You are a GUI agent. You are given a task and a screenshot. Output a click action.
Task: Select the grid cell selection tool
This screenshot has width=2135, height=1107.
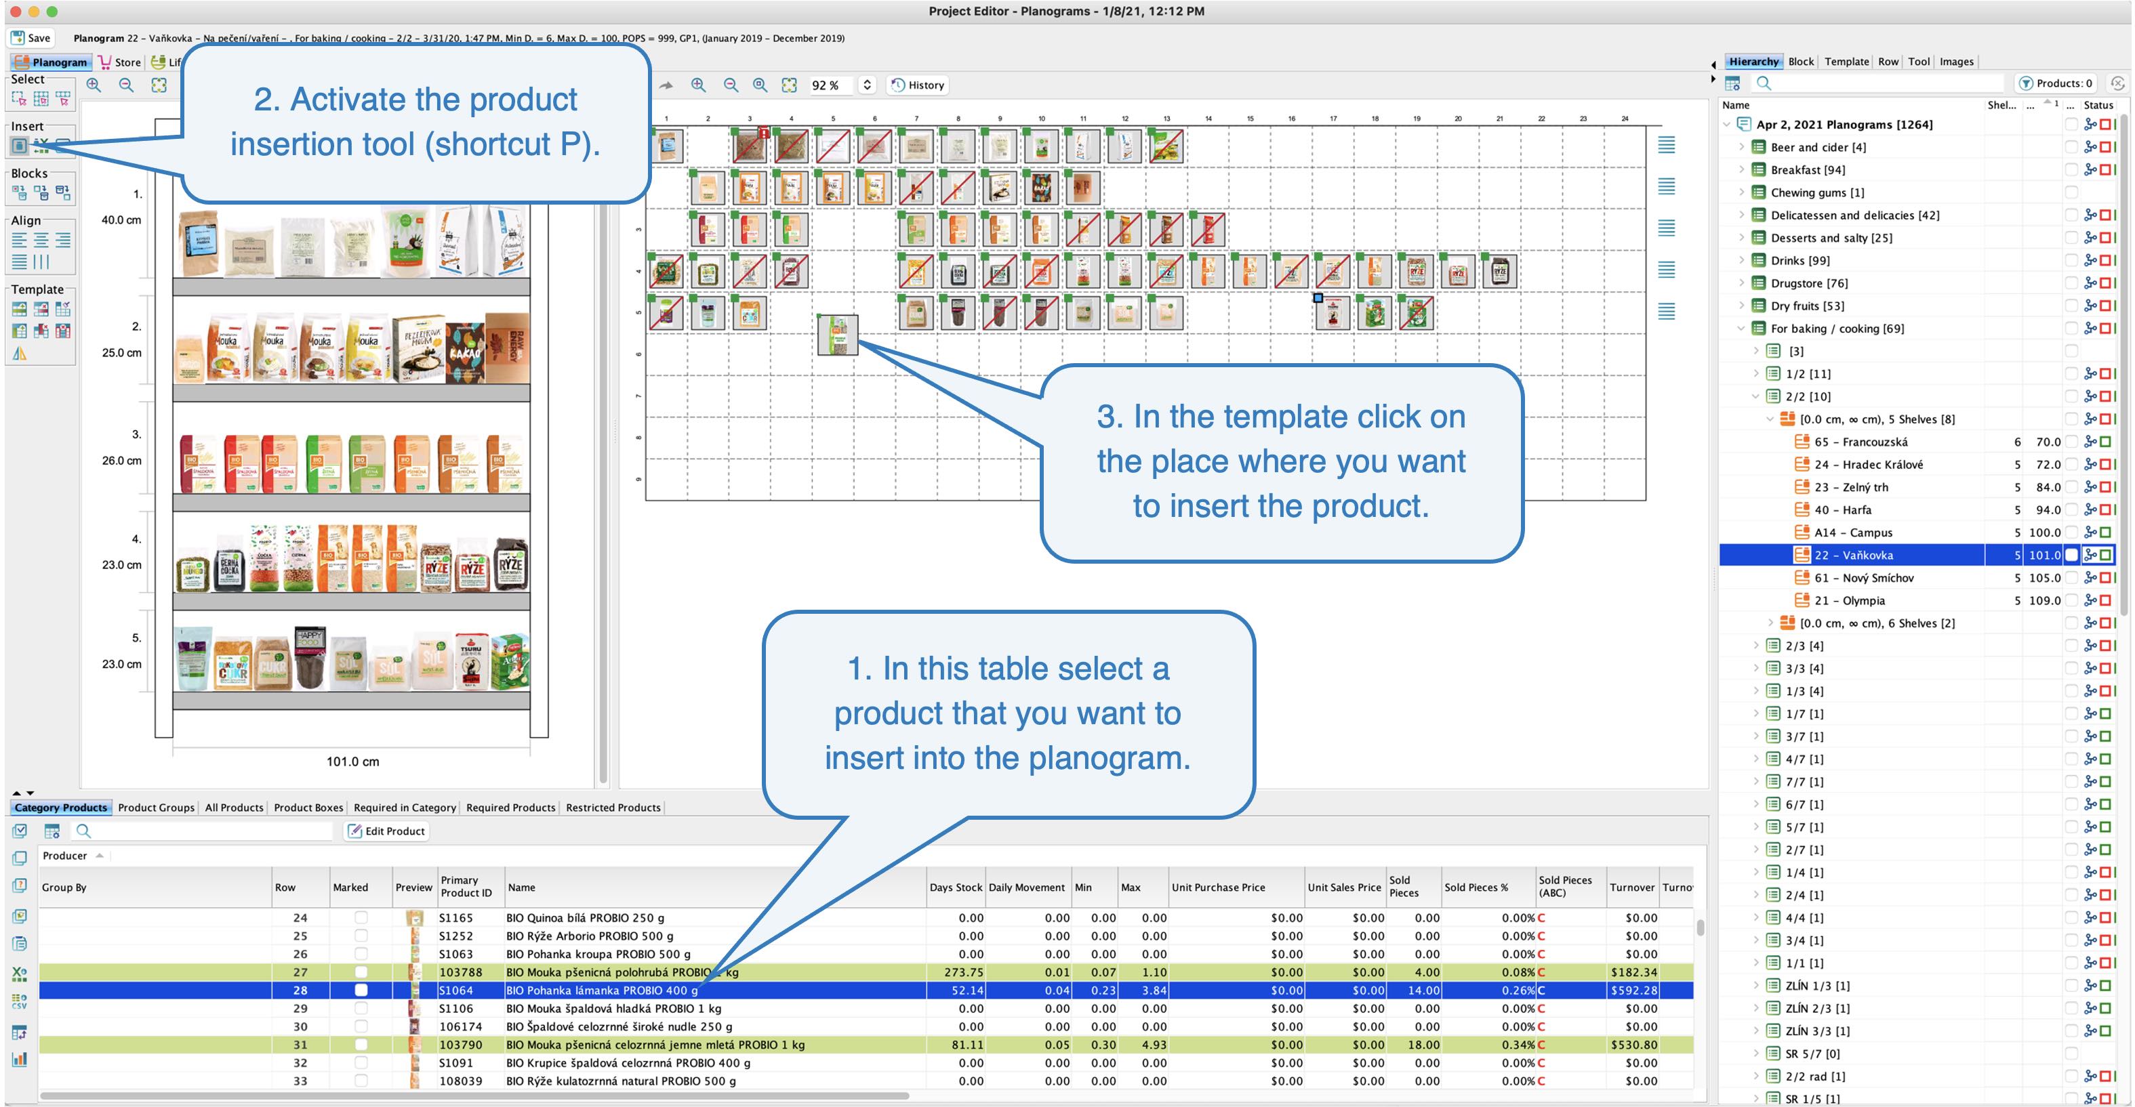tap(41, 99)
